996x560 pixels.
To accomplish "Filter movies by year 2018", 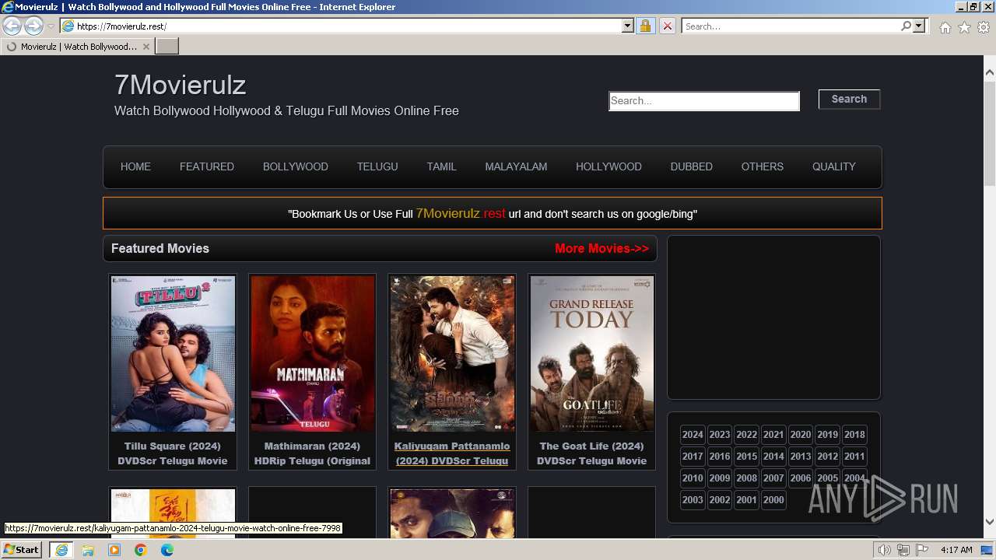I will [854, 435].
